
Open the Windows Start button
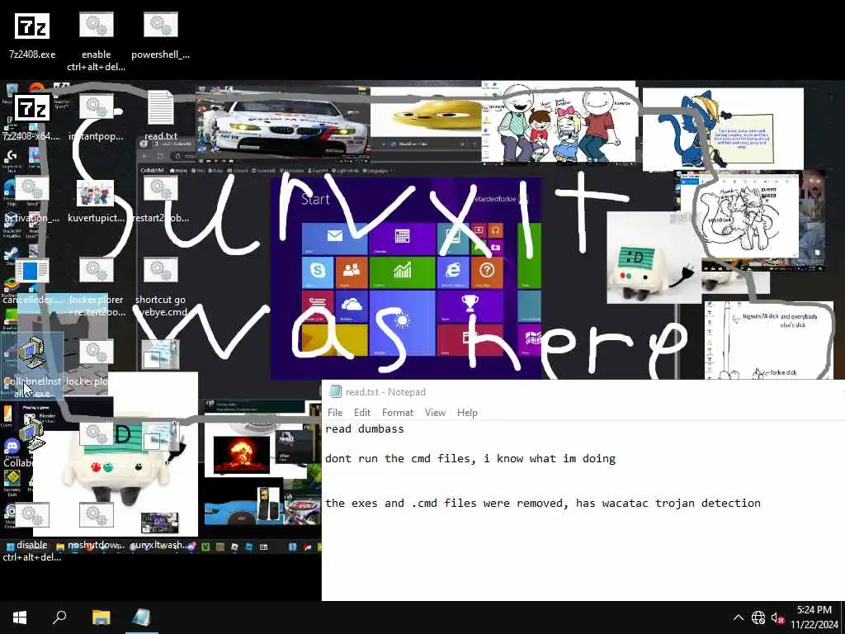point(20,617)
